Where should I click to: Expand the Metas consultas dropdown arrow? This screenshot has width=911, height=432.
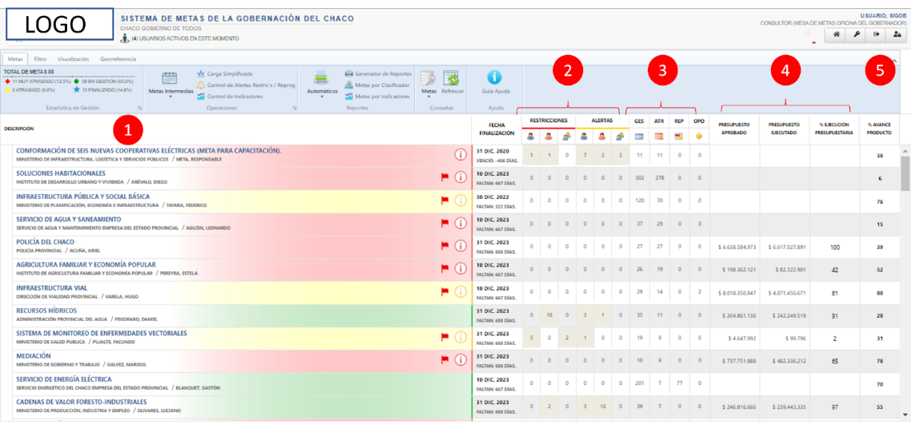[x=429, y=97]
